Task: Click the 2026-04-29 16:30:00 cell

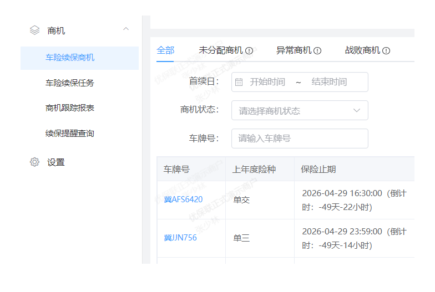Action: [x=354, y=200]
